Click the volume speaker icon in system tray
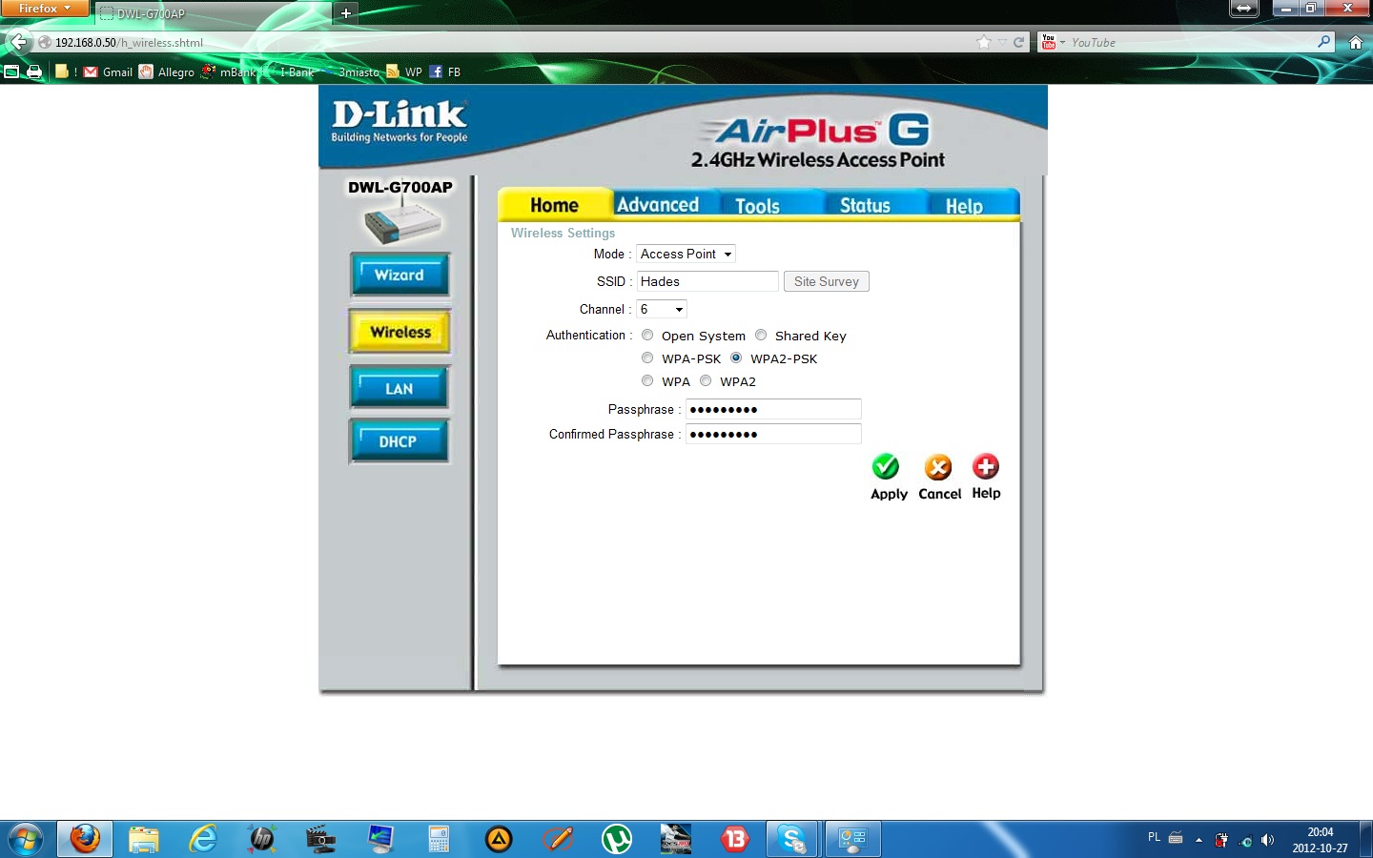This screenshot has height=858, width=1373. 1267,840
